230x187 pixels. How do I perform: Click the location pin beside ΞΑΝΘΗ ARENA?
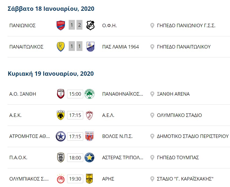pos(152,94)
